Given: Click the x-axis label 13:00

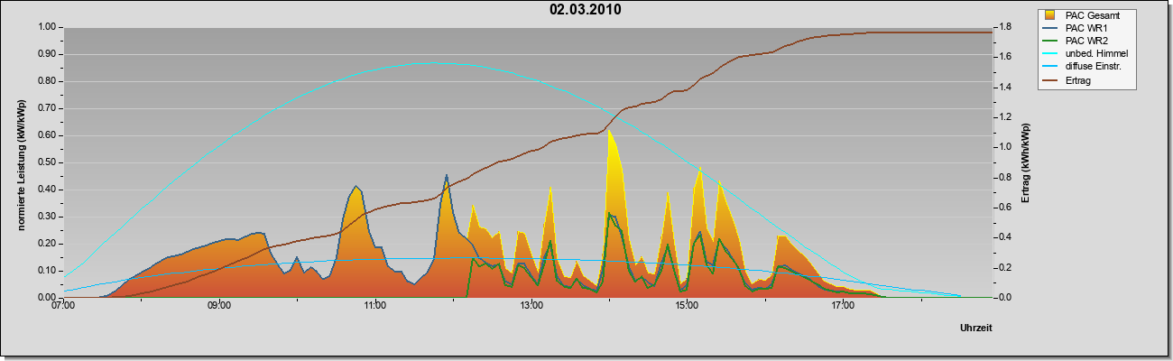Looking at the screenshot, I should [x=531, y=306].
